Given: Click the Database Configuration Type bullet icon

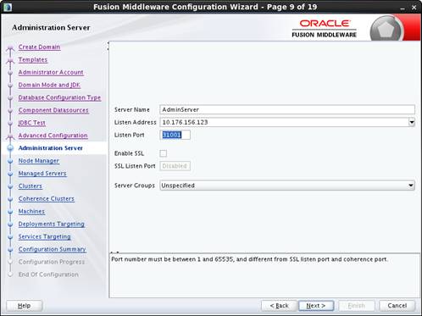Looking at the screenshot, I should 10,97.
